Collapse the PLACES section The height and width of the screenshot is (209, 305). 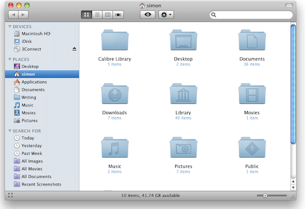[9, 59]
